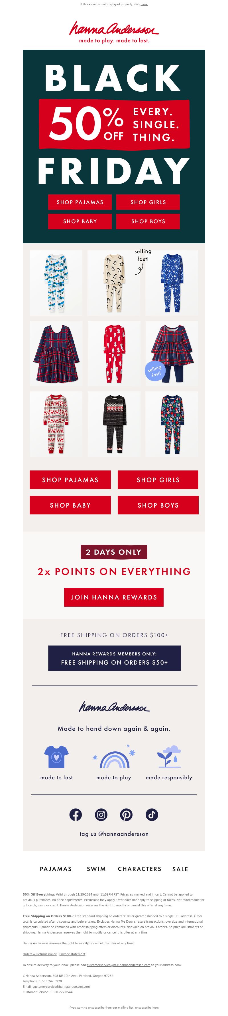
Task: Open the Swim footer menu item
Action: [97, 869]
